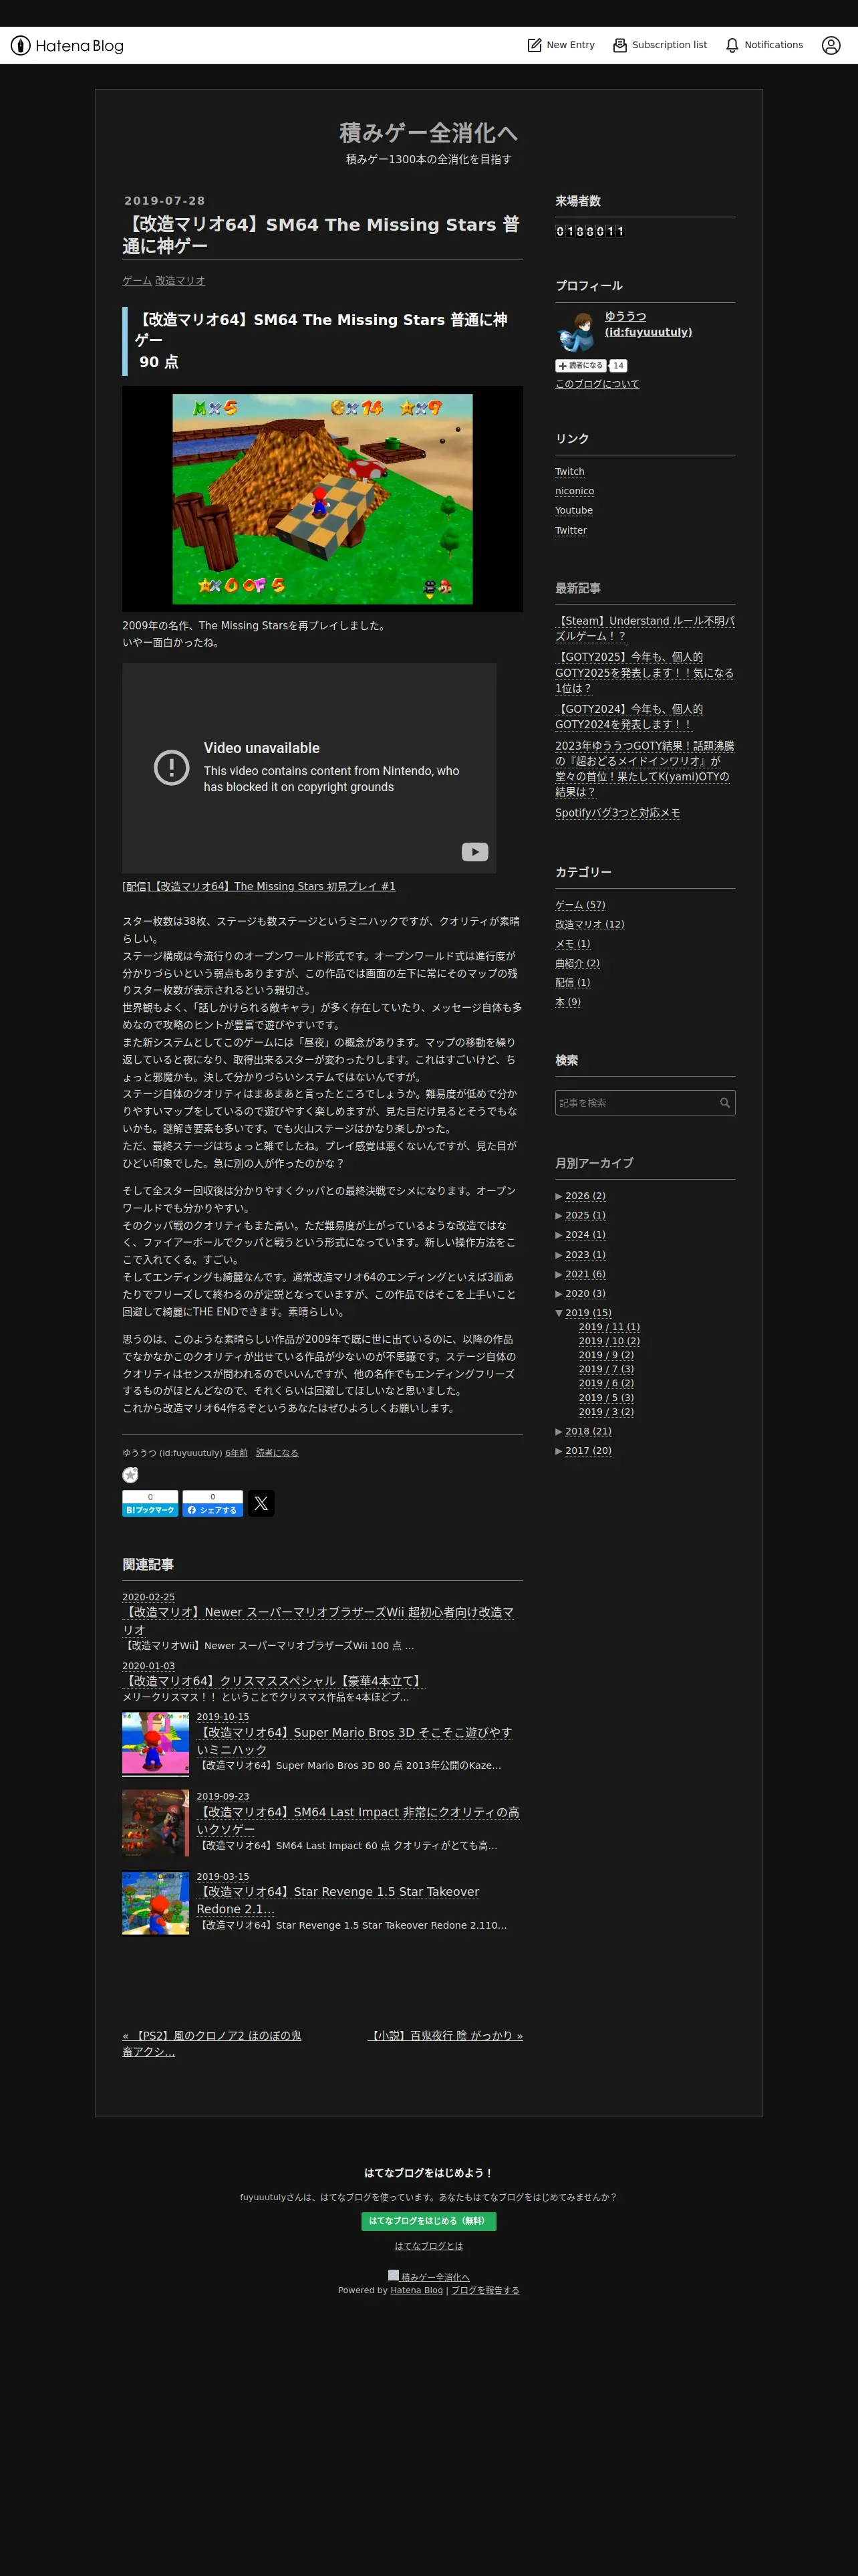The image size is (858, 2576).
Task: Open the ゲーム (57) category
Action: 580,905
